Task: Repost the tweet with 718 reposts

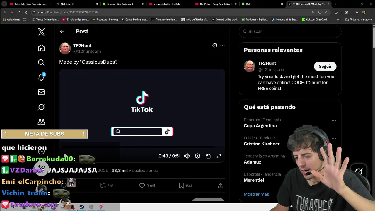Action: [106, 186]
